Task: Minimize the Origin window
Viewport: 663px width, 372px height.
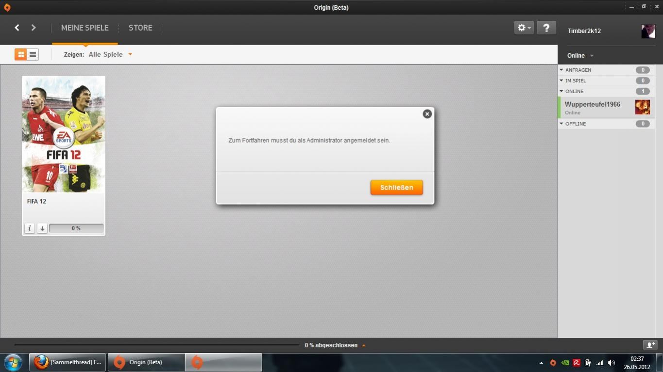Action: (x=631, y=7)
